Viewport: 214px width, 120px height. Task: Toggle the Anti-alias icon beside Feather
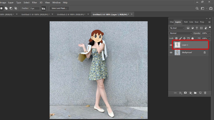[x=44, y=8]
